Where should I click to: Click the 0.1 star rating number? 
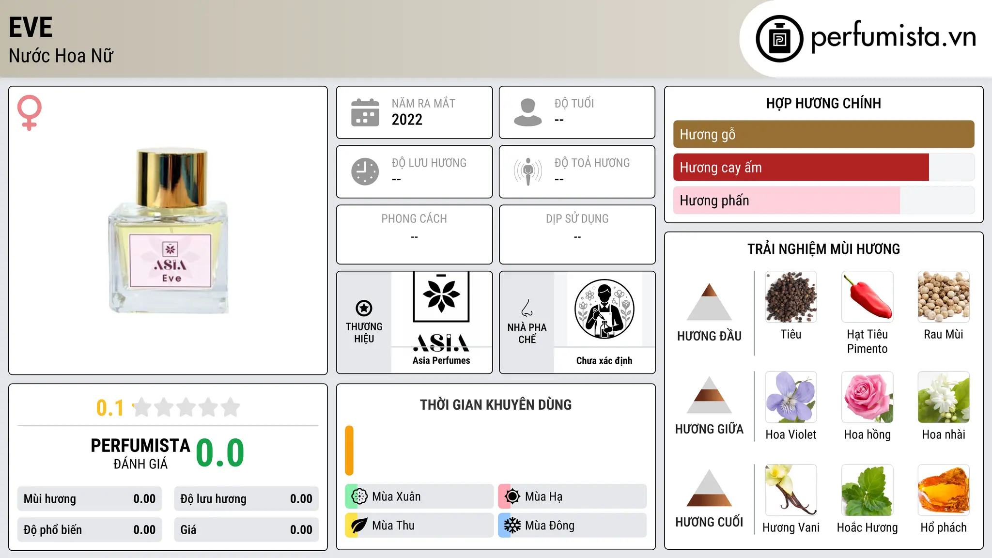click(x=110, y=408)
